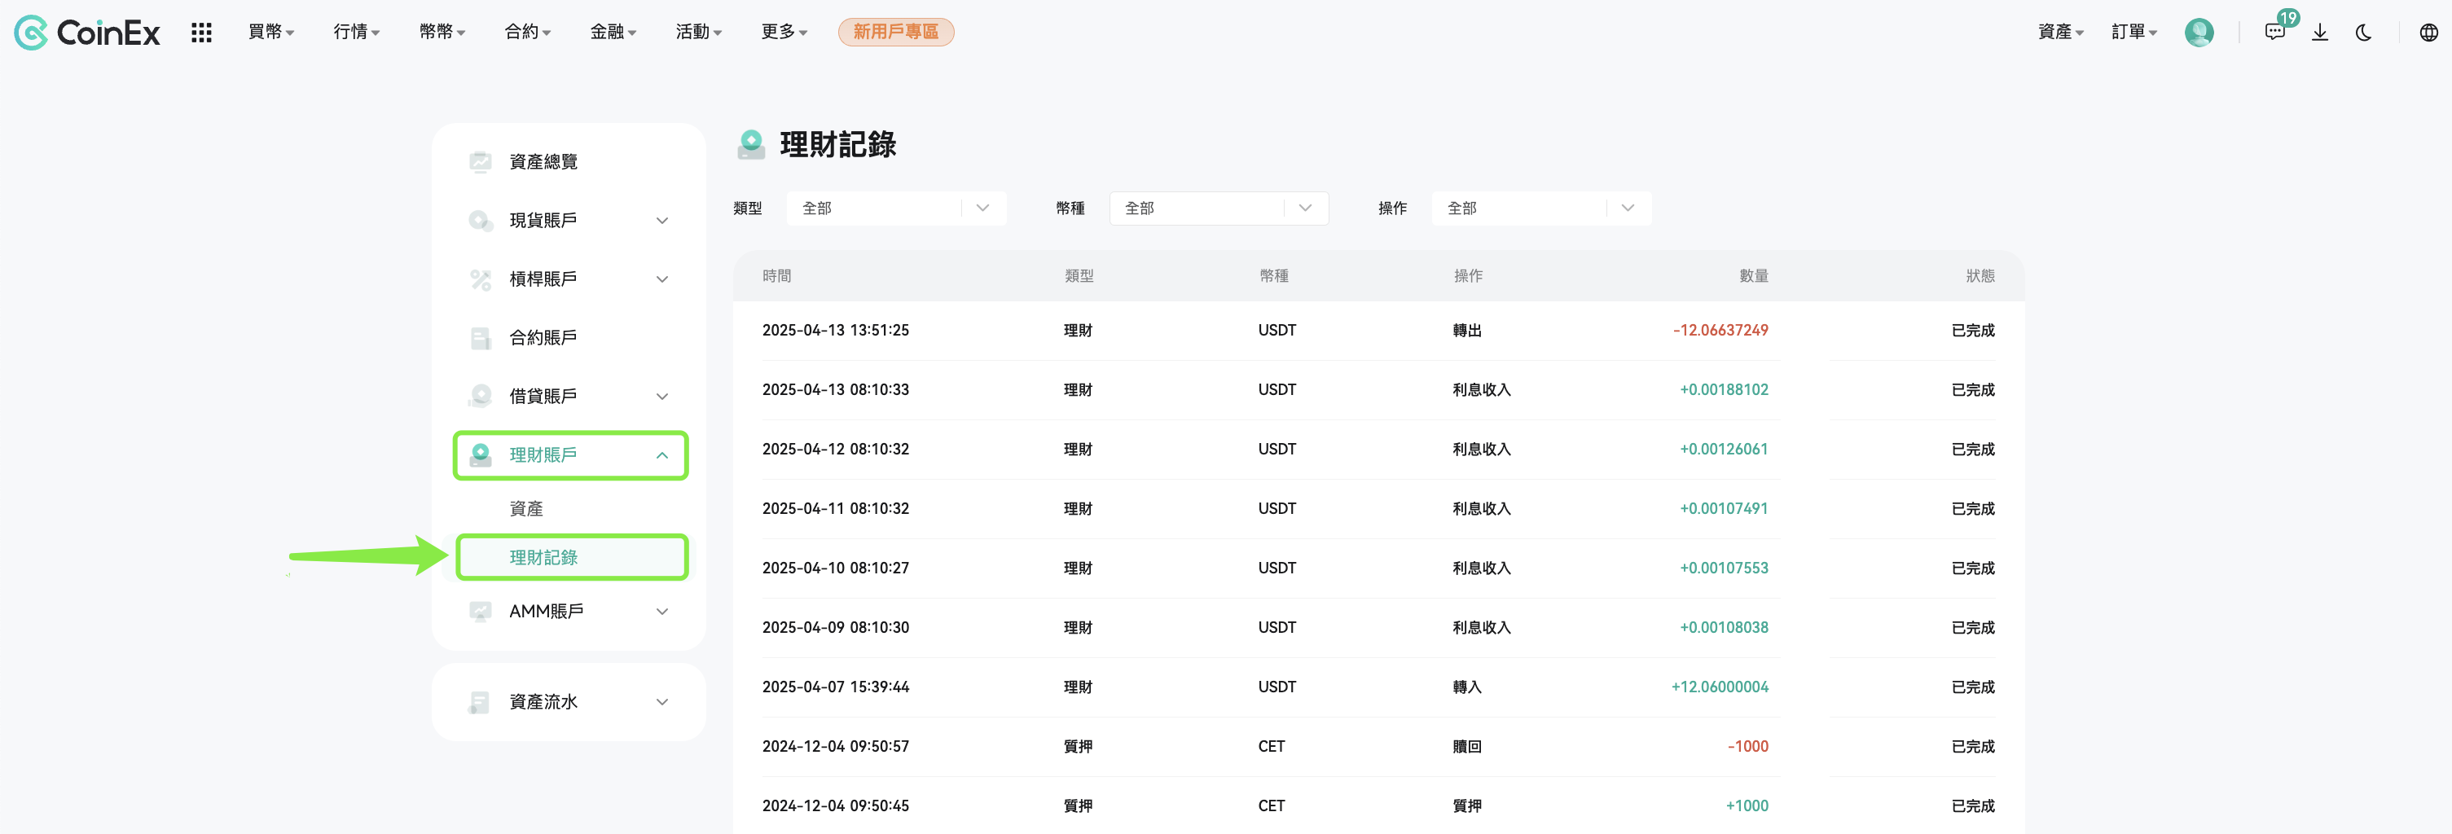Click the amount -12.06637249

tap(1720, 331)
